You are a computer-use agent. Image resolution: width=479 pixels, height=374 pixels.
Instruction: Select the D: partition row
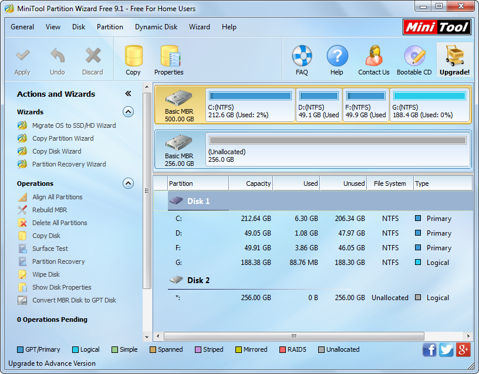pyautogui.click(x=313, y=233)
